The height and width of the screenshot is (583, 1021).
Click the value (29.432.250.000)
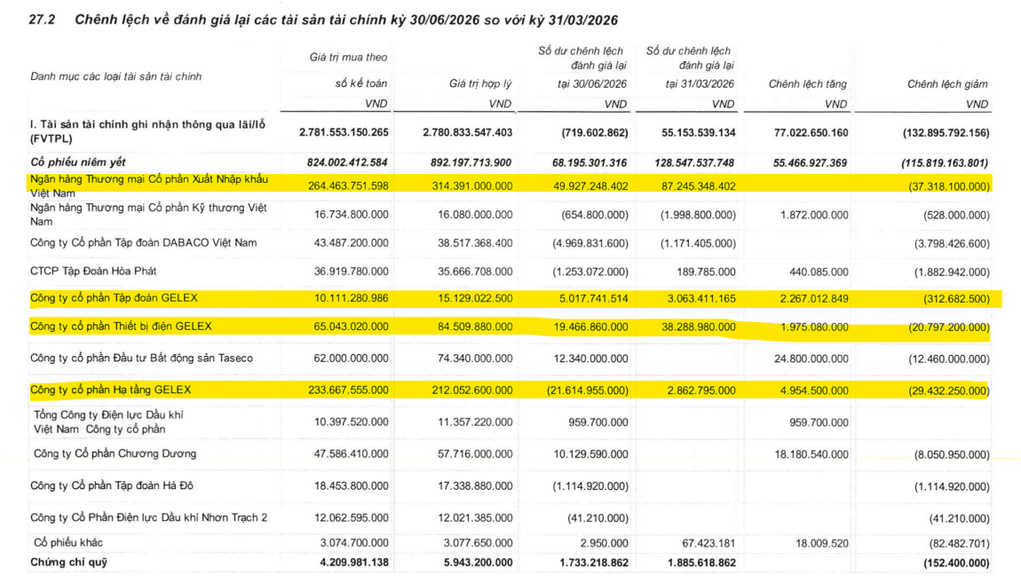[x=949, y=391]
